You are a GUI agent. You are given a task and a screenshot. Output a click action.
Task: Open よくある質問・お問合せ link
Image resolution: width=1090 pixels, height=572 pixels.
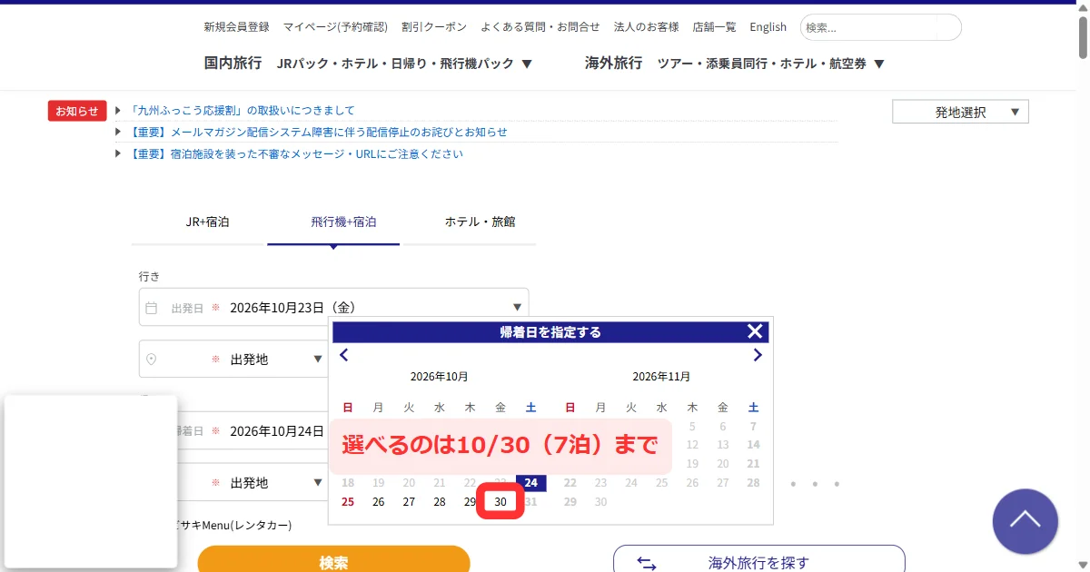point(540,26)
